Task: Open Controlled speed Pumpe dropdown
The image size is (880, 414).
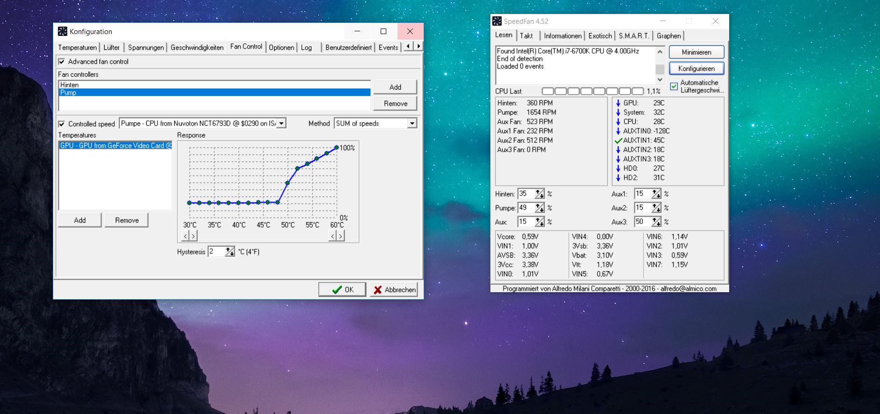Action: (282, 123)
